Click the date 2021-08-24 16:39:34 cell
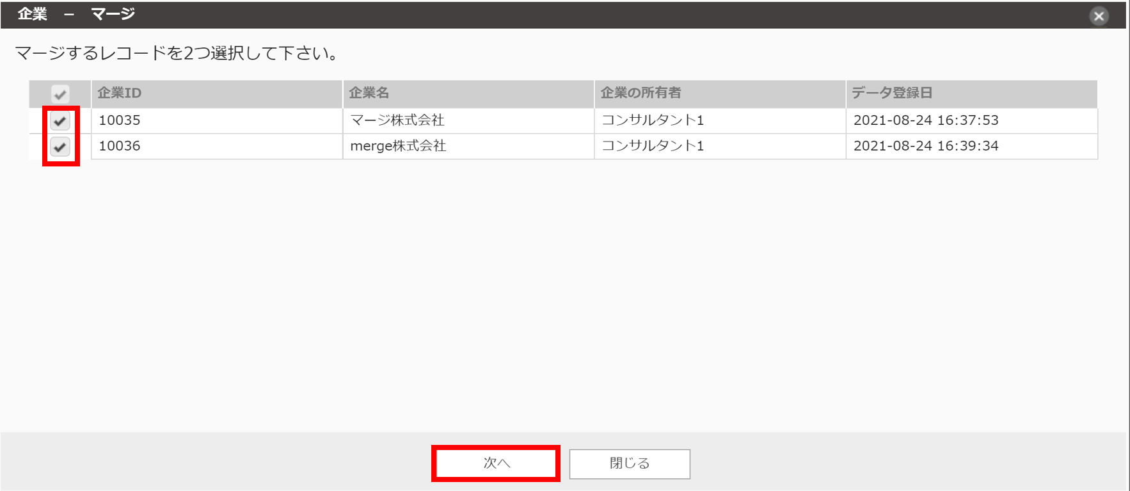This screenshot has height=491, width=1130. pyautogui.click(x=926, y=146)
